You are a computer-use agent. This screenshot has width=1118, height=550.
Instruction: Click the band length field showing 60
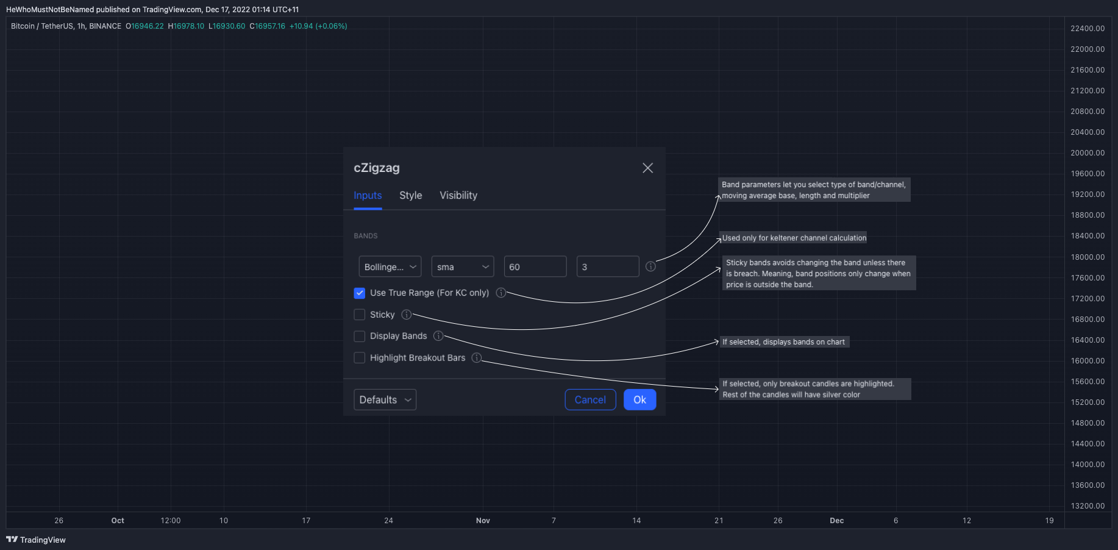point(535,266)
